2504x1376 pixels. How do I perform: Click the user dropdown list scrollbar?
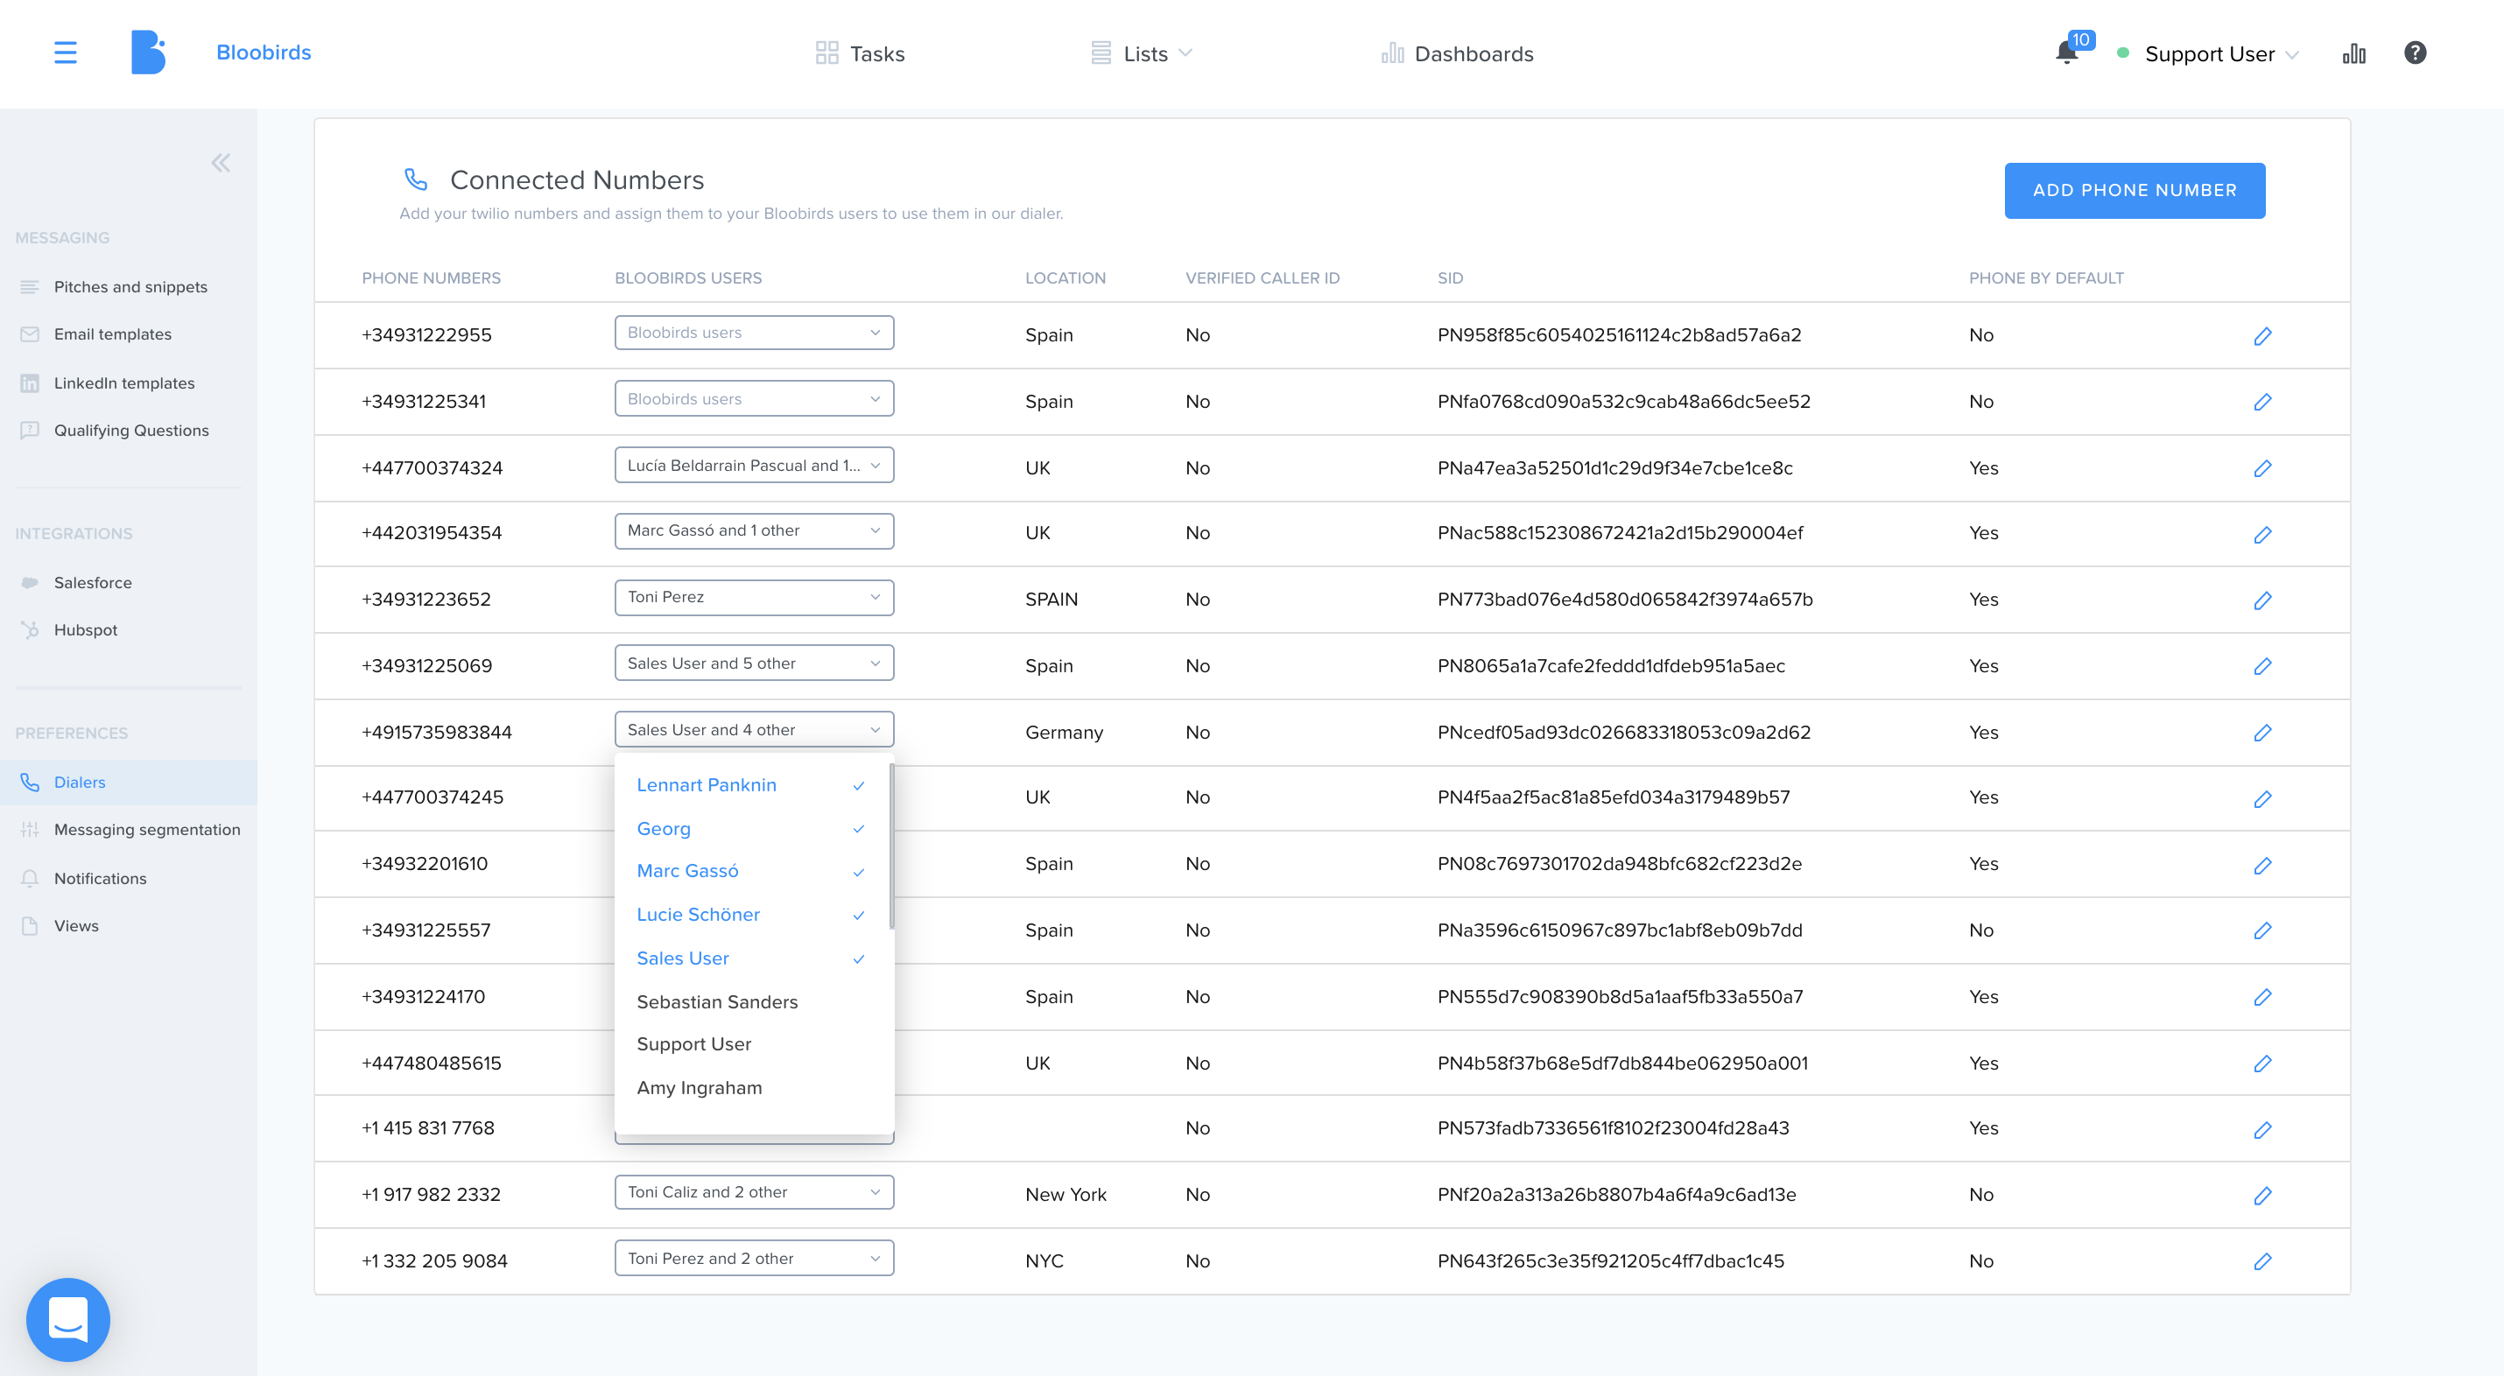click(x=890, y=846)
